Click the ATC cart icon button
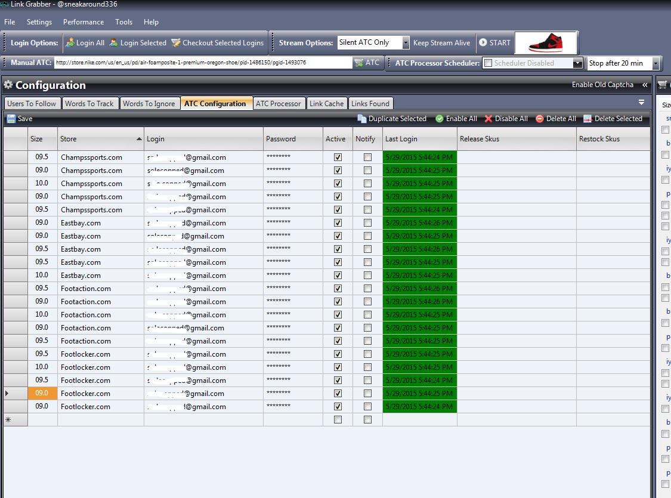The height and width of the screenshot is (498, 671). coord(358,63)
